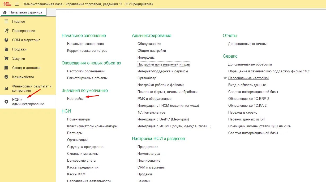Open Настройки оповещений

[x=86, y=71]
